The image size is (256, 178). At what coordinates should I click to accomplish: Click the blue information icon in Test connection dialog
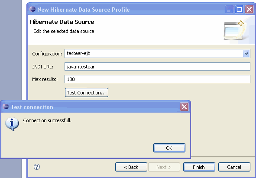pyautogui.click(x=12, y=124)
